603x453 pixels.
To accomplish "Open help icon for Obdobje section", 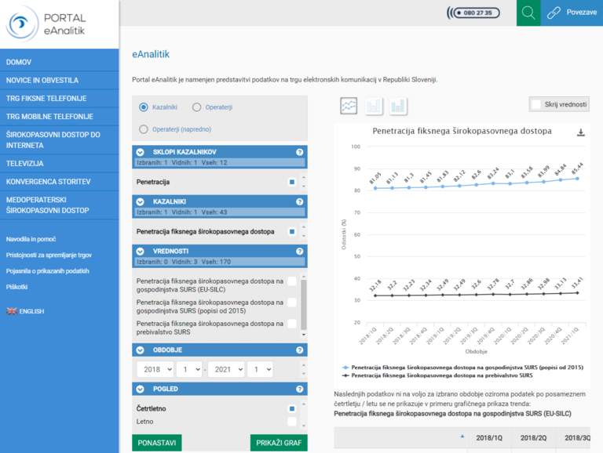I will [299, 350].
